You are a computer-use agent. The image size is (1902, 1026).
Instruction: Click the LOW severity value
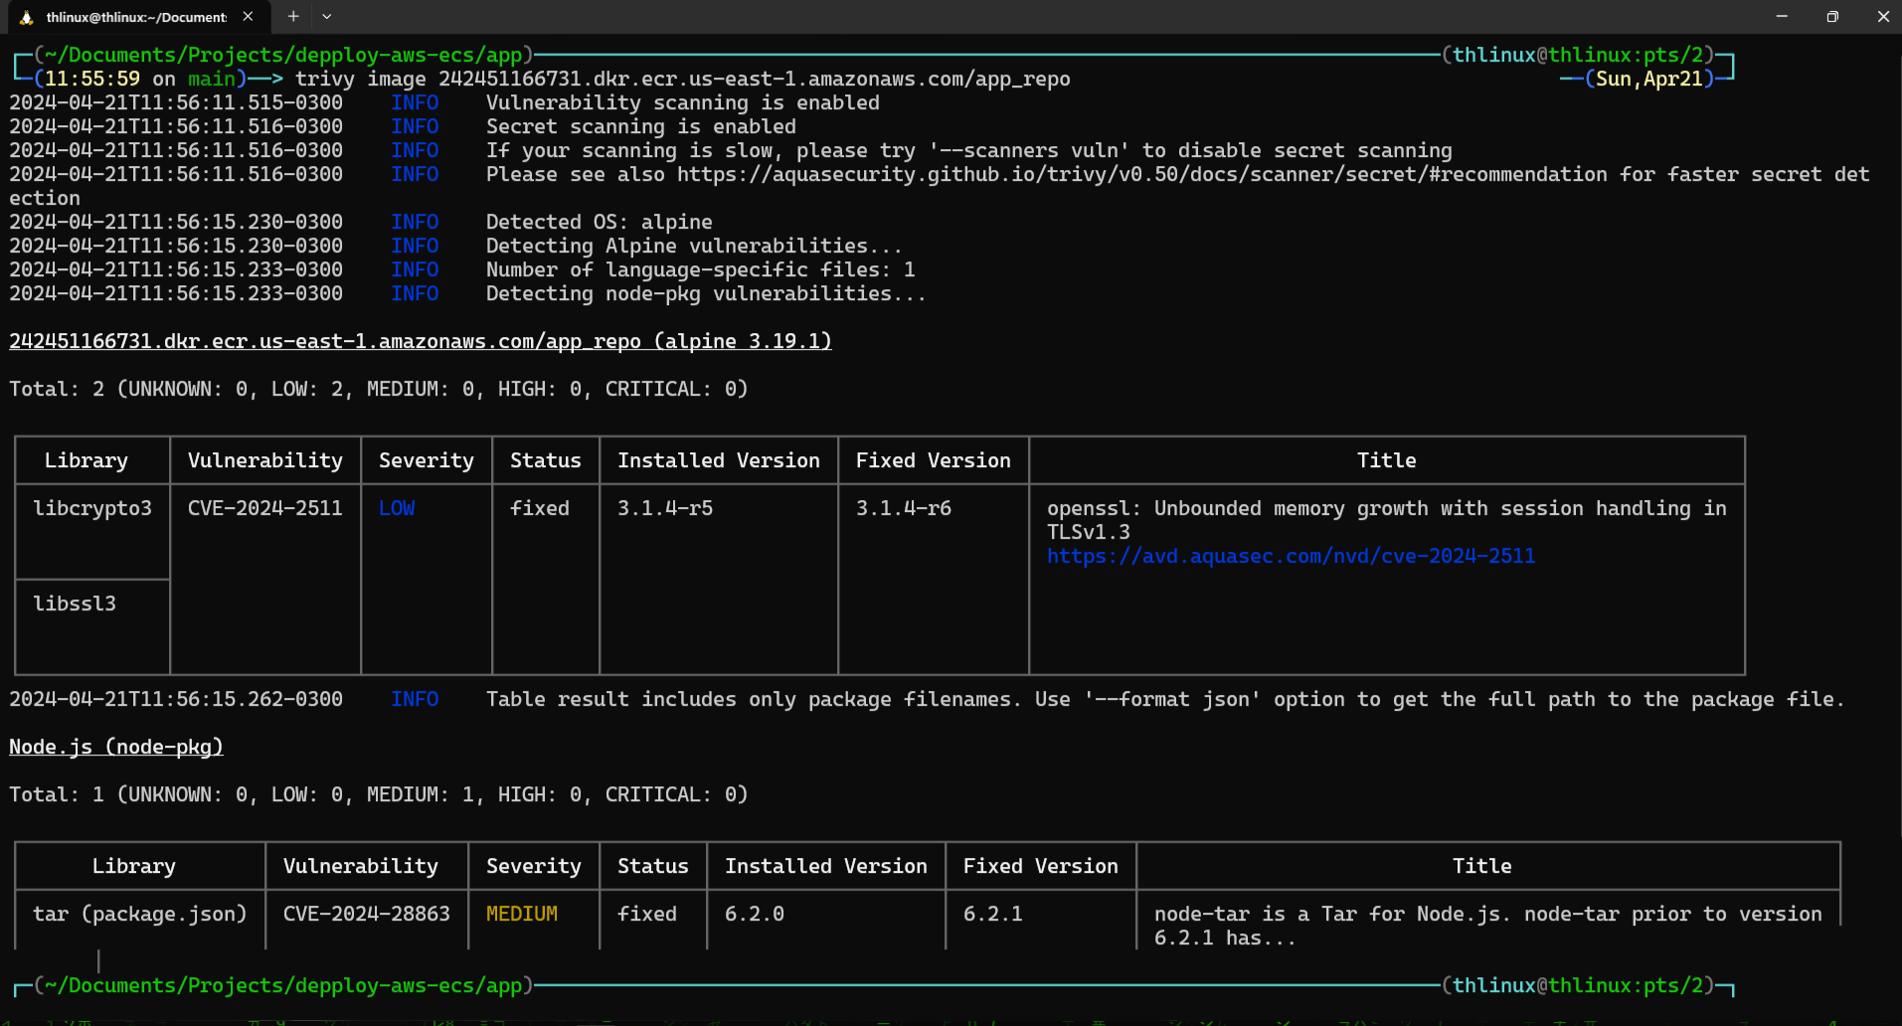397,508
